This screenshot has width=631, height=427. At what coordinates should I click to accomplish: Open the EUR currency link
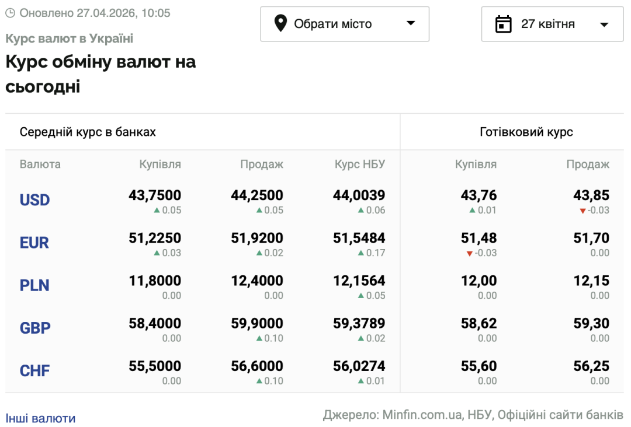tap(34, 243)
